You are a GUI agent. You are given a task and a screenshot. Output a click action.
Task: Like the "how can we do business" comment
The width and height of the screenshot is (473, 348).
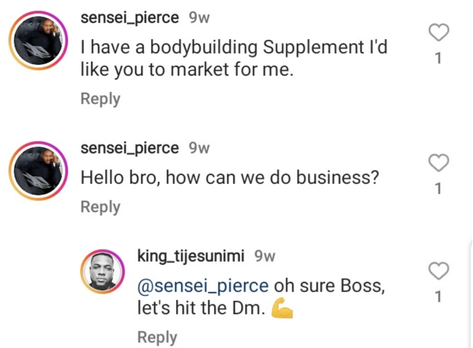[x=438, y=163]
